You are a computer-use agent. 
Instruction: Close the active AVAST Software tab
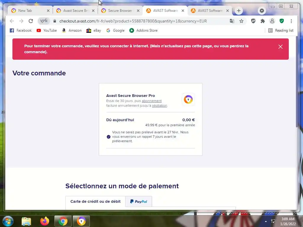point(183,11)
